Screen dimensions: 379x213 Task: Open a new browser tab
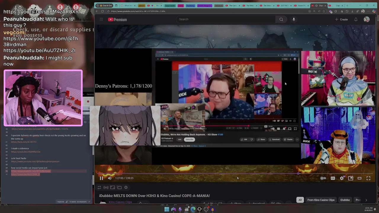347,5
